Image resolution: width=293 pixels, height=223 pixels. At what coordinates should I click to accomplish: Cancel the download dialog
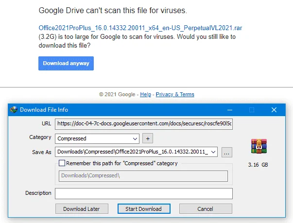[x=206, y=209]
